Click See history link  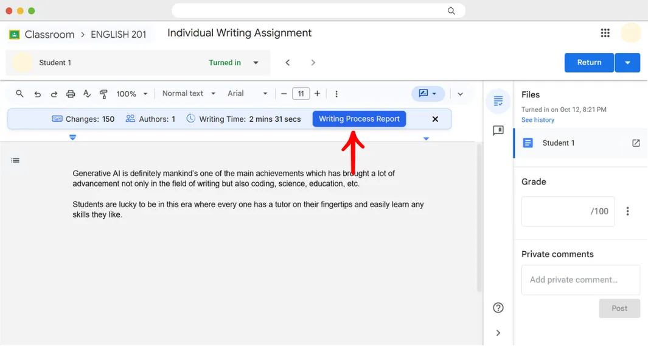point(538,120)
